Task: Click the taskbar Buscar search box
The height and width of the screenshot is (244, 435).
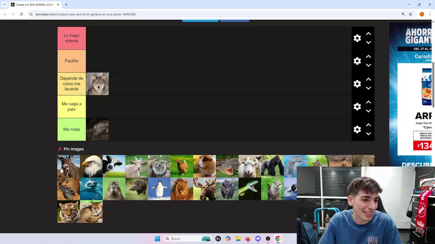Action: pyautogui.click(x=188, y=239)
